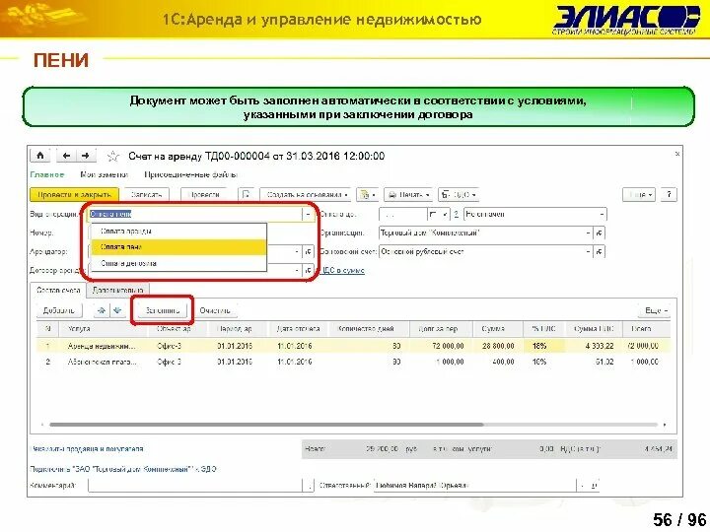
Task: Click the 18% VAT cell in row 1
Action: (x=543, y=346)
